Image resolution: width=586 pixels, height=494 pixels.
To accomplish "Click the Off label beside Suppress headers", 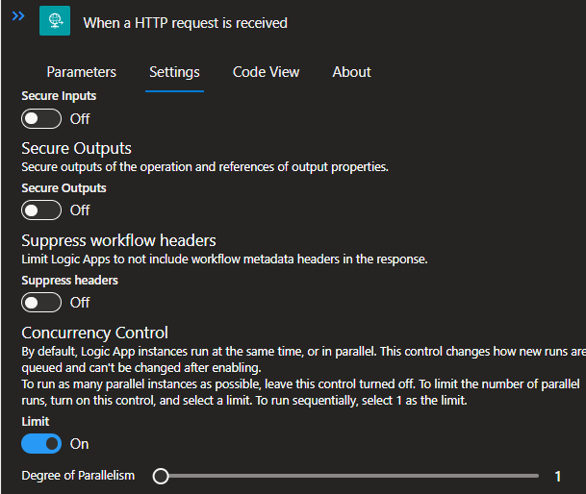I will (x=80, y=303).
